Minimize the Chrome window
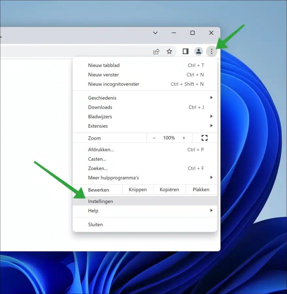Image resolution: width=287 pixels, height=294 pixels. click(174, 33)
